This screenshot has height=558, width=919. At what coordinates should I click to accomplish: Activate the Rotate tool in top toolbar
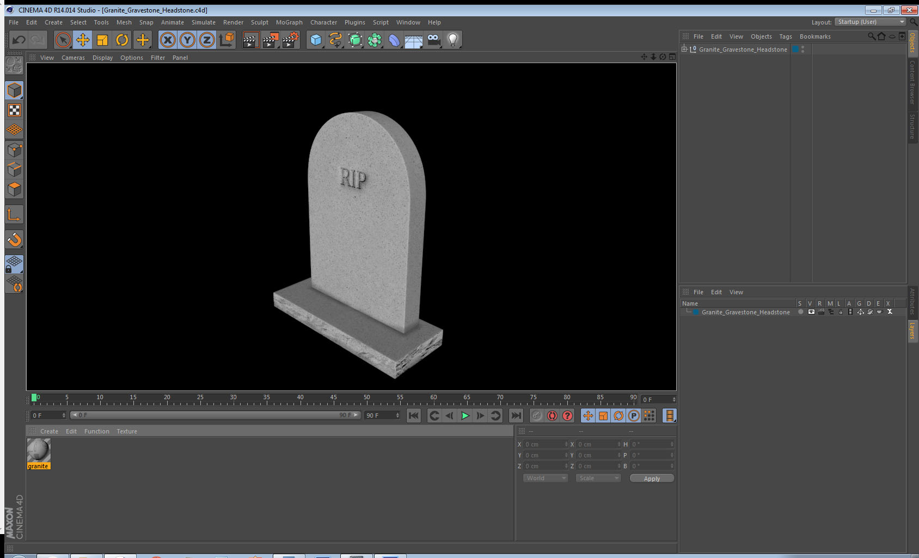point(122,40)
